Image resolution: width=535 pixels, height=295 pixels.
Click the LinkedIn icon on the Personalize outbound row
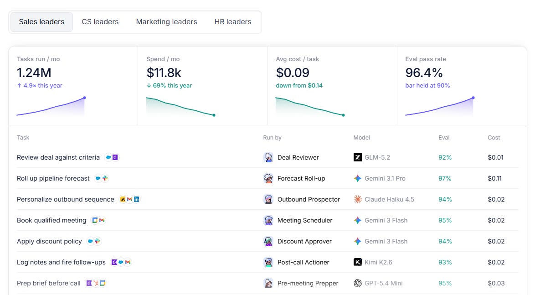[136, 199]
